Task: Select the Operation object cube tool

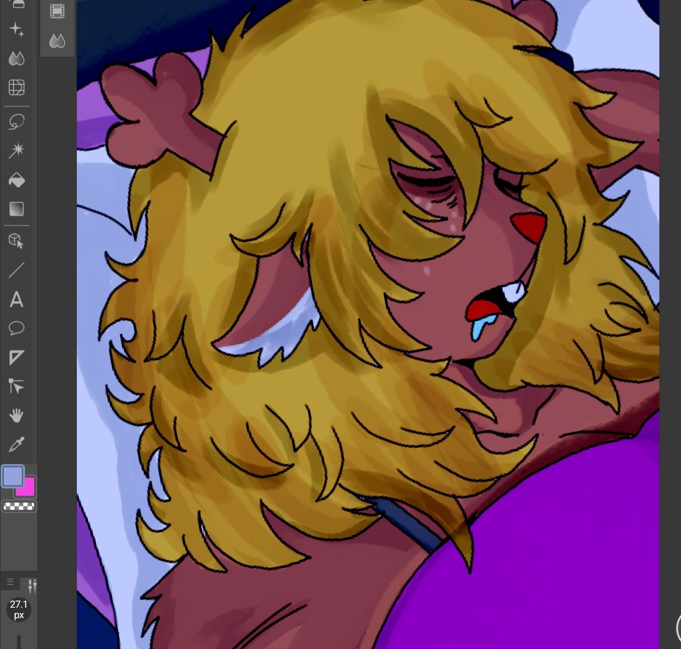Action: [x=16, y=241]
